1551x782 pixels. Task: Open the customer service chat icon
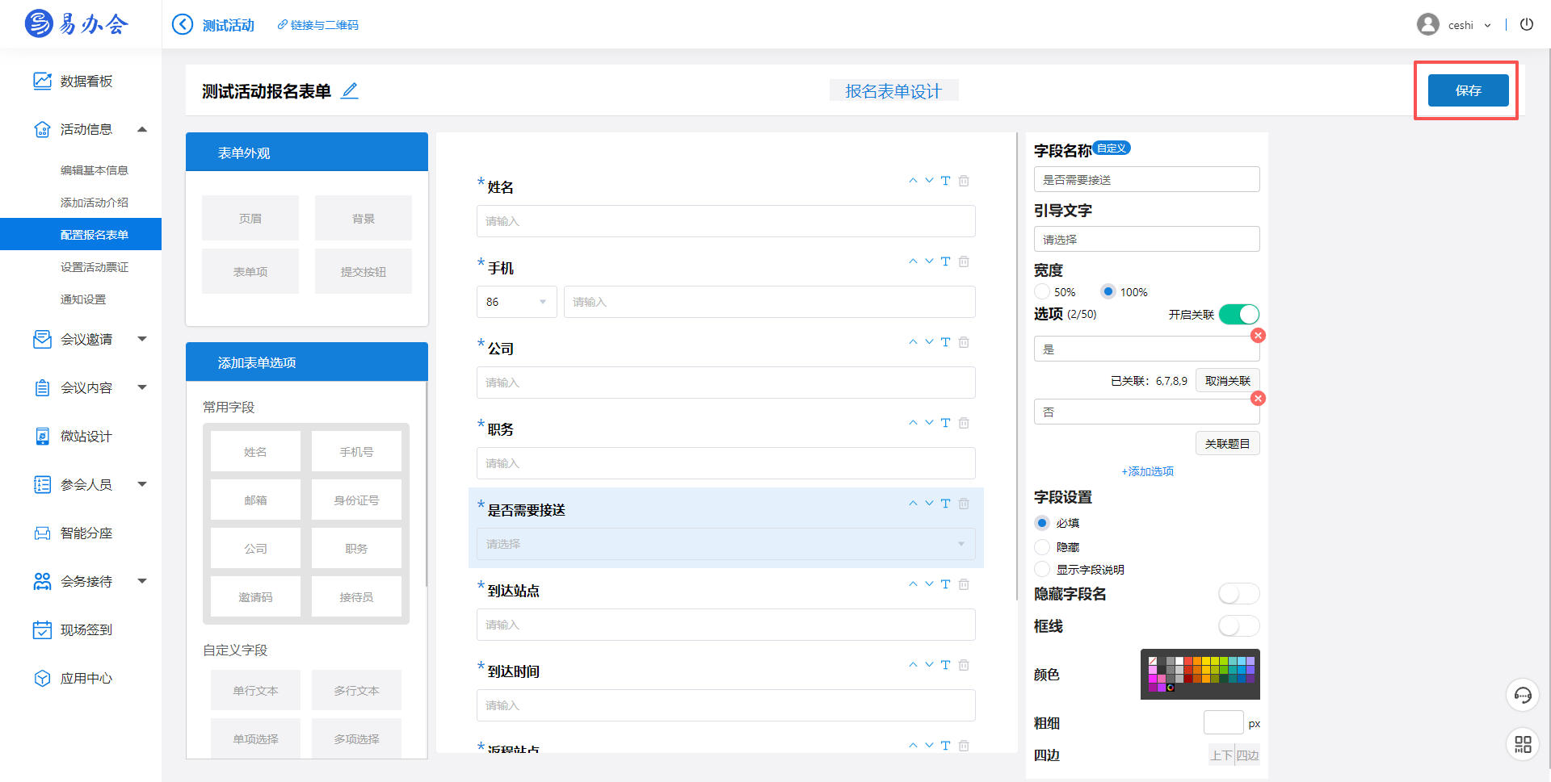click(1523, 695)
